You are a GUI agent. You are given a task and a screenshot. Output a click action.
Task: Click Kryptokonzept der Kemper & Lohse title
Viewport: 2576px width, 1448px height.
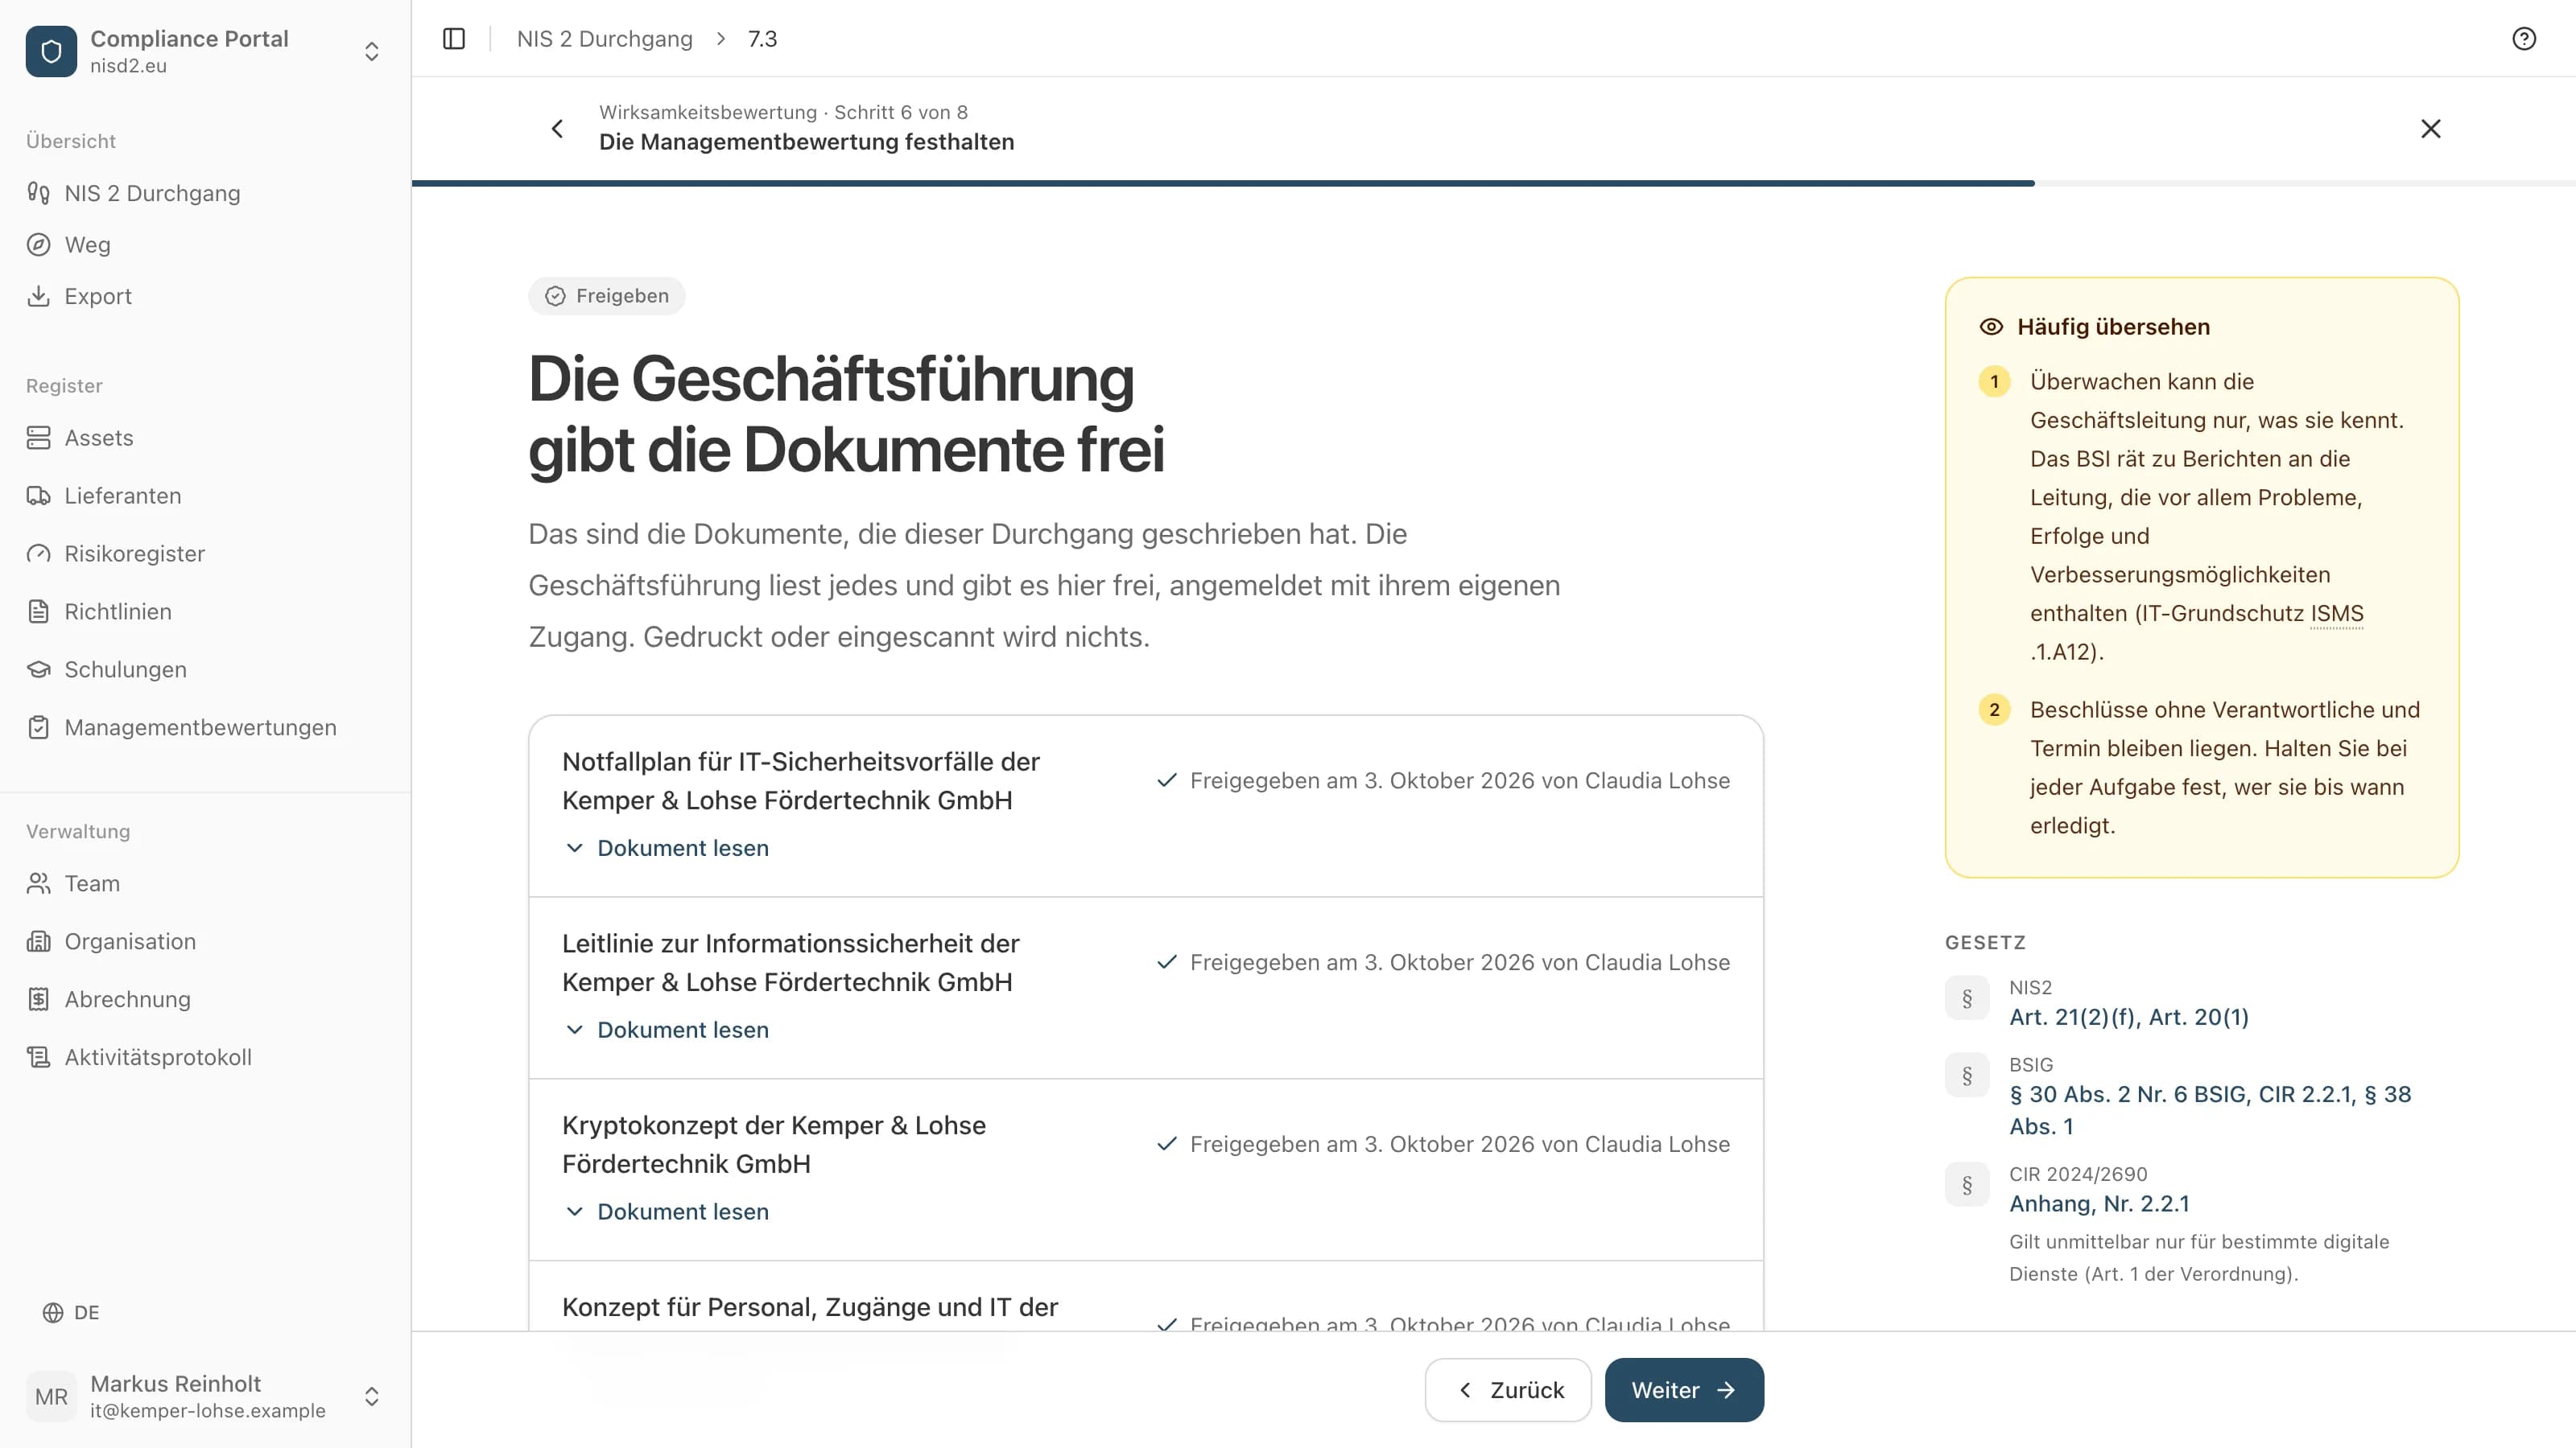[x=773, y=1144]
